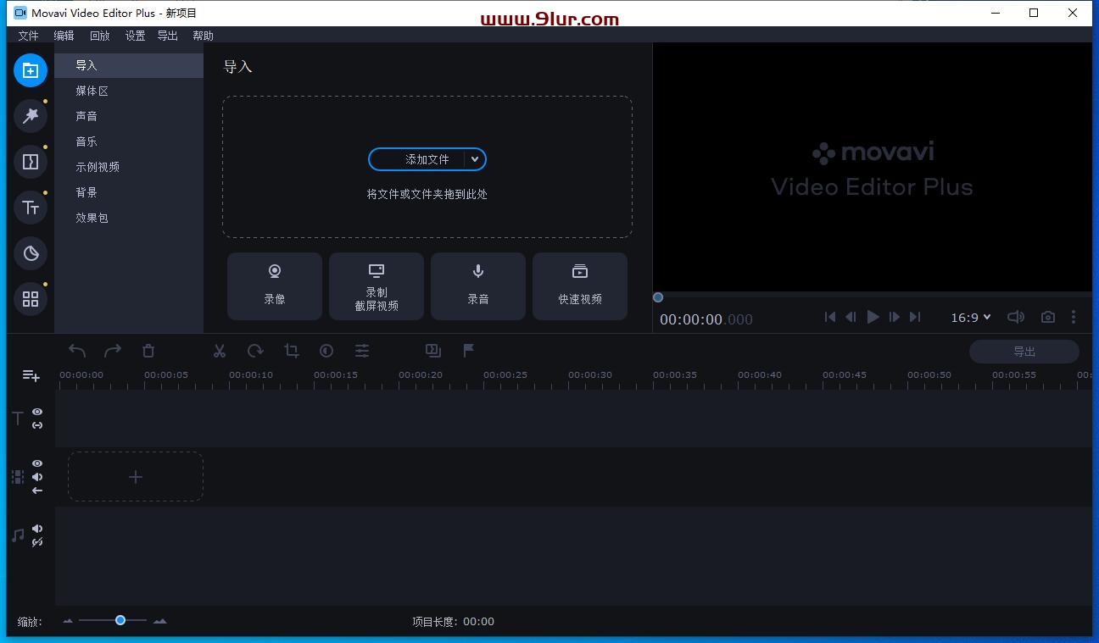Click the 导出 export button
1099x643 pixels.
tap(1024, 352)
